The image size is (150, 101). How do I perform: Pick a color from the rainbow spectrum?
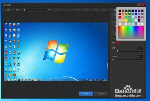tap(131, 32)
